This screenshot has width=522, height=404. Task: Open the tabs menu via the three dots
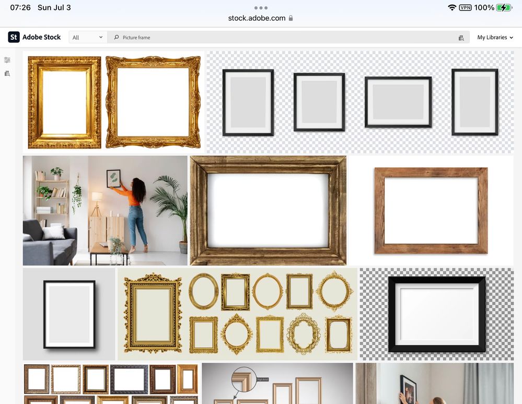point(261,8)
